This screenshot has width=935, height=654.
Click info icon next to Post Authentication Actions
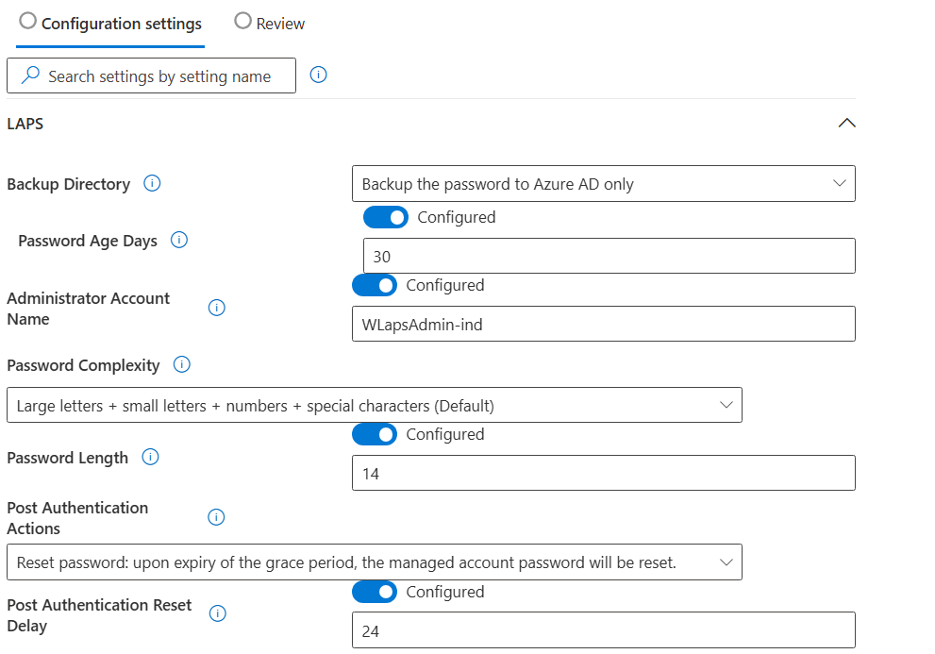[x=216, y=517]
